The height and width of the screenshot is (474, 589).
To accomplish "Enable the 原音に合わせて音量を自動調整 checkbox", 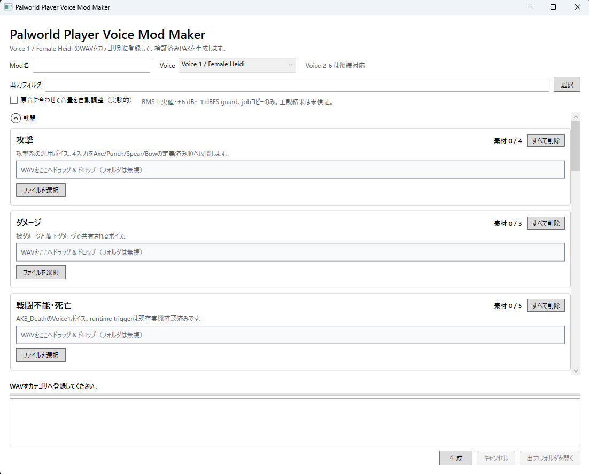I will [x=14, y=100].
